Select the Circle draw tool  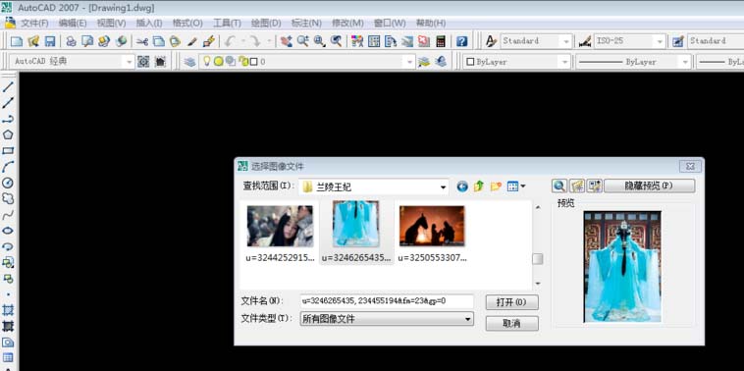tap(8, 183)
